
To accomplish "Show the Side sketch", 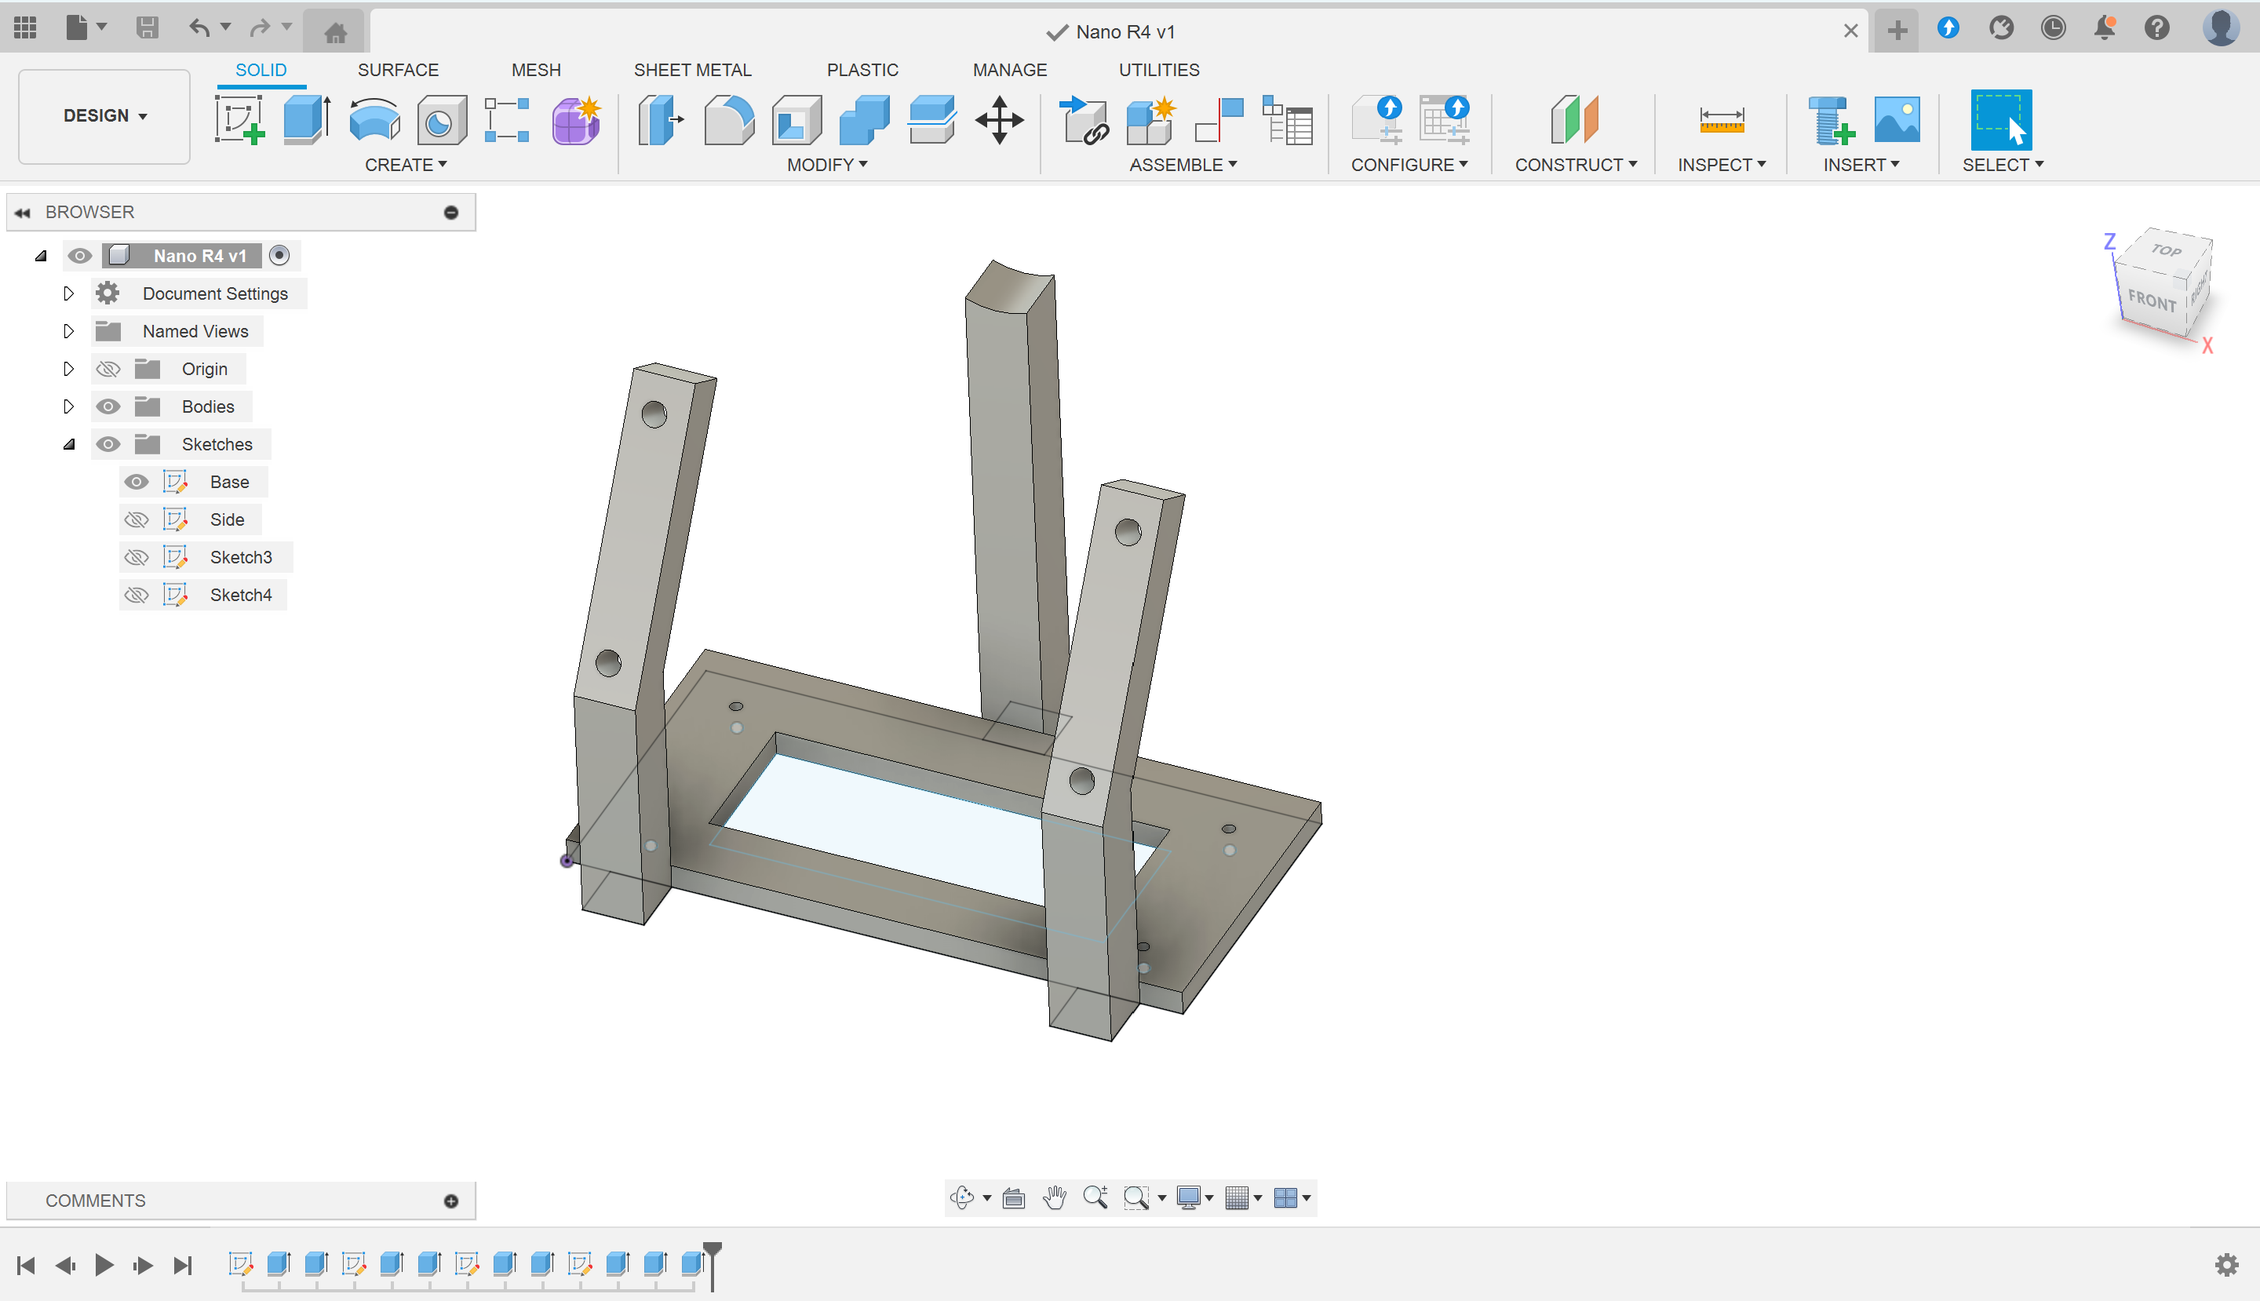I will tap(136, 520).
